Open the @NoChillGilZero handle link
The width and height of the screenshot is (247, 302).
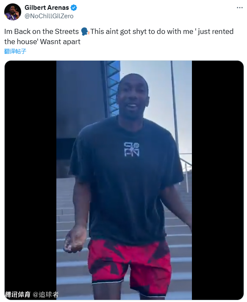pyautogui.click(x=49, y=16)
